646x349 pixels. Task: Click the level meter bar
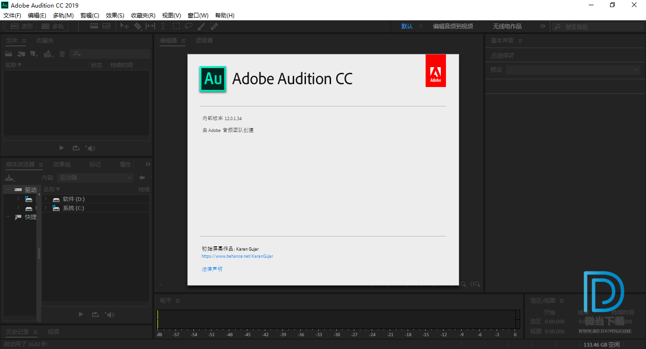(x=339, y=319)
